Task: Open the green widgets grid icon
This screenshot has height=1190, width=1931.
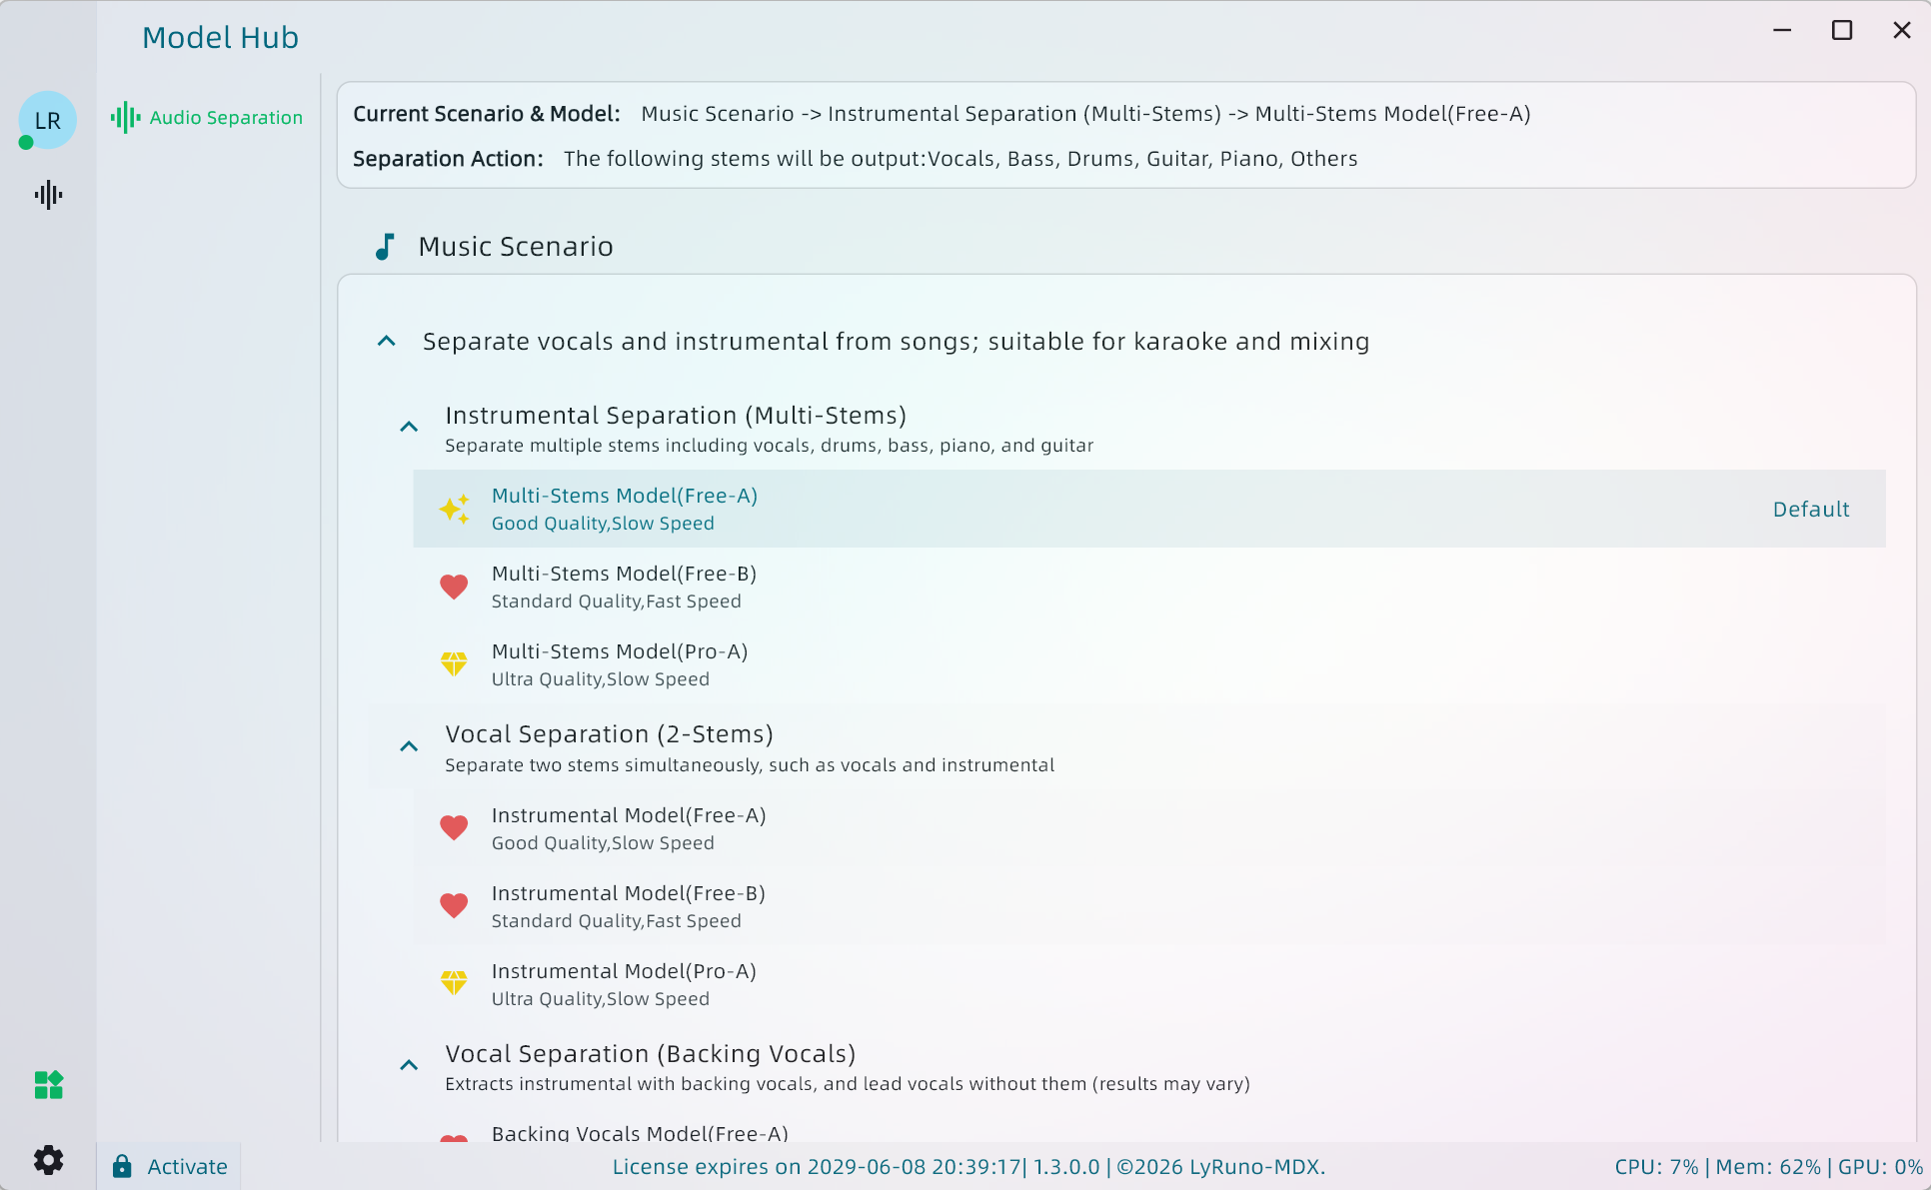Action: click(x=48, y=1085)
